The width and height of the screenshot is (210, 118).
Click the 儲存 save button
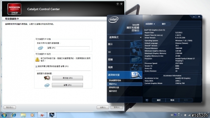pyautogui.click(x=164, y=24)
